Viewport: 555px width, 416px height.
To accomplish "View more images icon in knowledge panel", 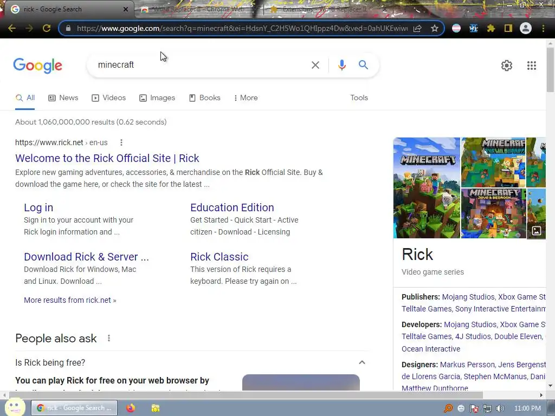I will 536,231.
